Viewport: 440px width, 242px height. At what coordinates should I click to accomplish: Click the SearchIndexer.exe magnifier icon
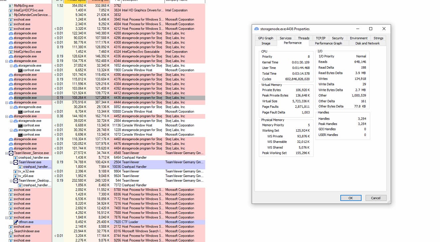tap(11, 231)
